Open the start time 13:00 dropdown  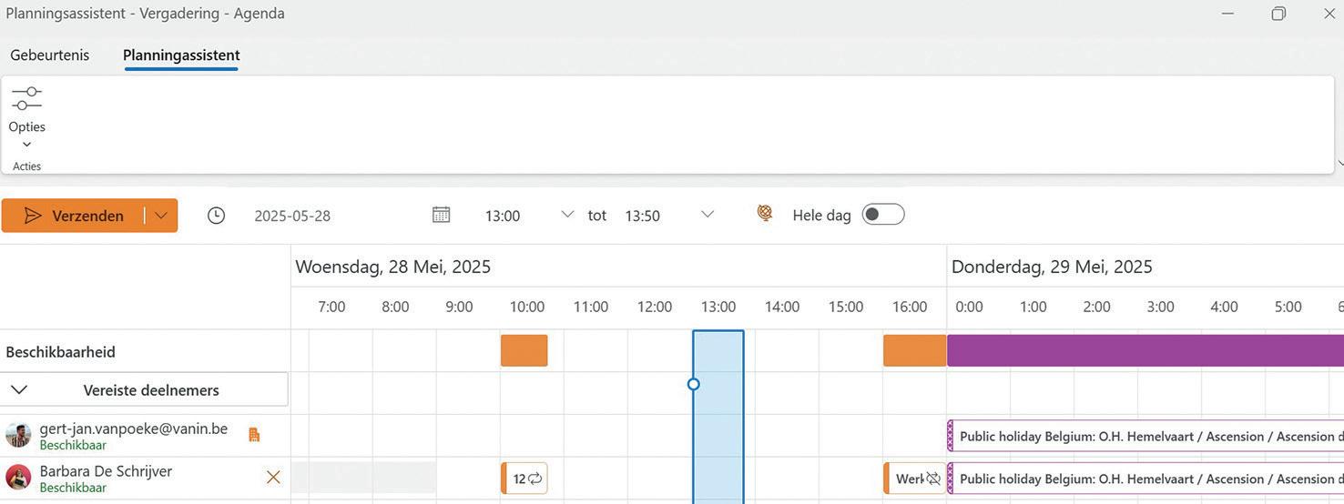pos(567,215)
